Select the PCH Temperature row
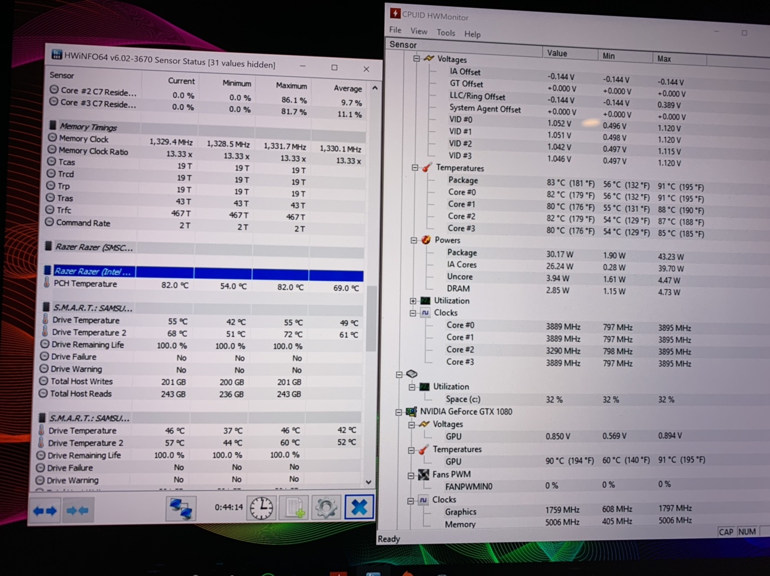This screenshot has width=770, height=576. coord(203,285)
